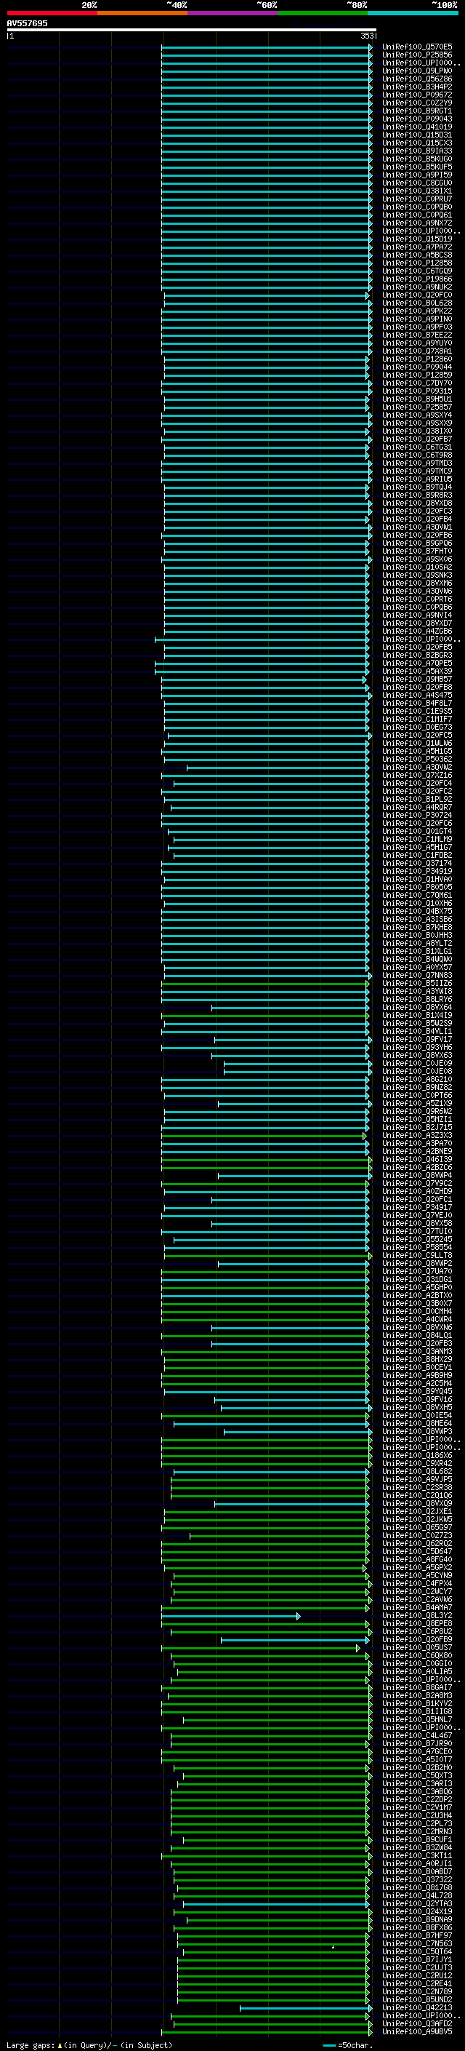Click the UniRef100_Q7NN83 label
The width and height of the screenshot is (465, 2051).
[417, 974]
